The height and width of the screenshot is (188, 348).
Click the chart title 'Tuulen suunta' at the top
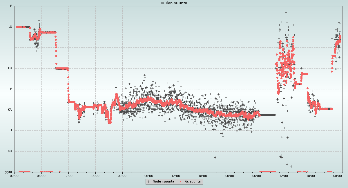[174, 3]
